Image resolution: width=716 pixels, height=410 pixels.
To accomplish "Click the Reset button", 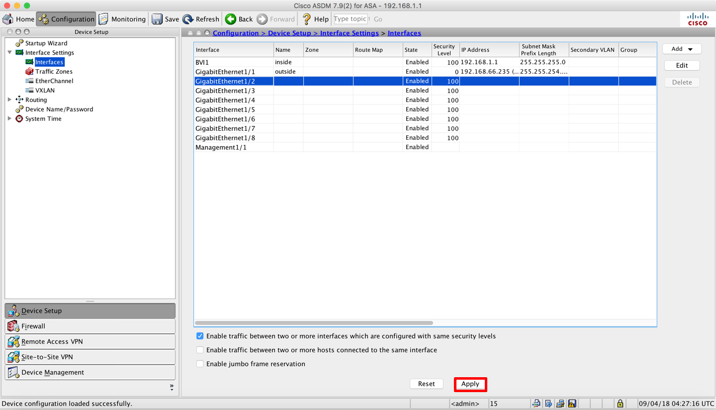I will pyautogui.click(x=426, y=384).
